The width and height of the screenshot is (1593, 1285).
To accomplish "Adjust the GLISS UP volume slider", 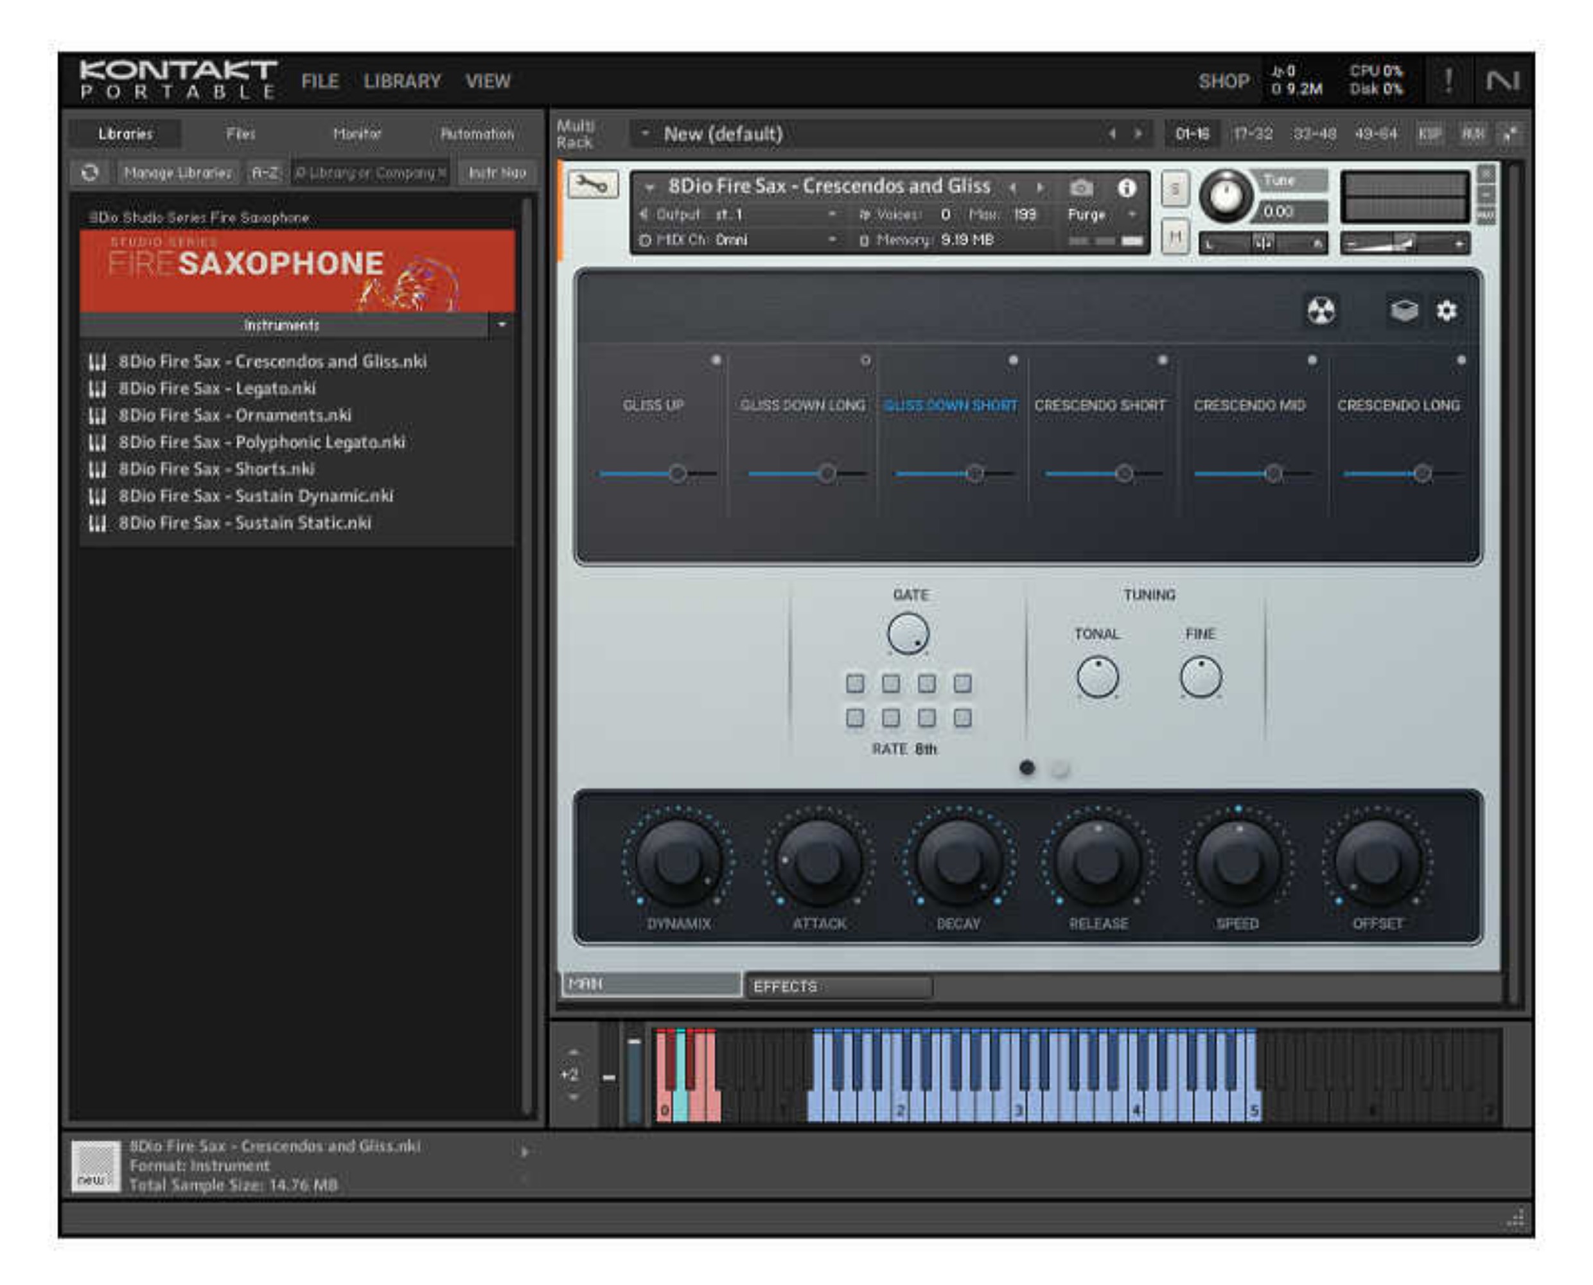I will [x=658, y=474].
